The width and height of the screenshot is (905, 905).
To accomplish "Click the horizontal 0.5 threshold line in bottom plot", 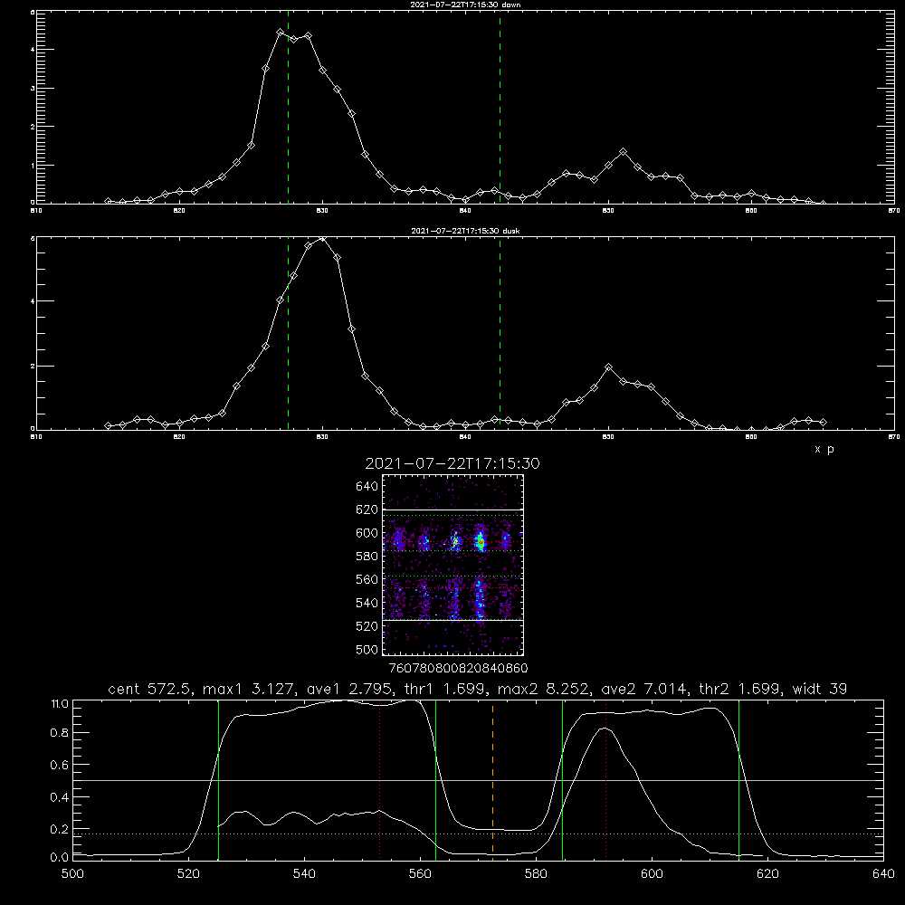I will [478, 780].
